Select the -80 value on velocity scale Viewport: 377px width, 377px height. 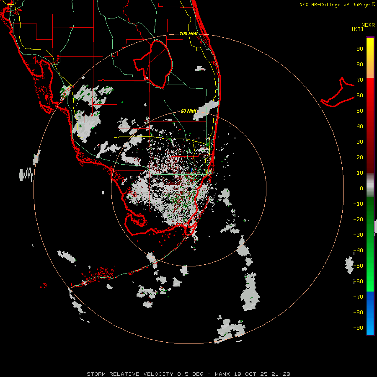358,312
